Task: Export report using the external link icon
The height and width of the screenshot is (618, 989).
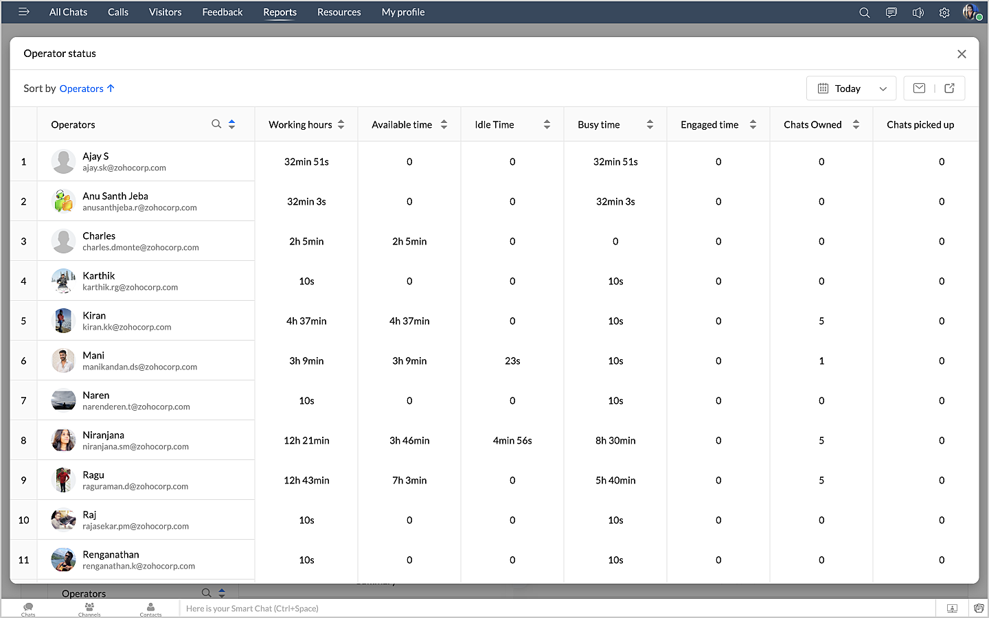Action: 949,88
